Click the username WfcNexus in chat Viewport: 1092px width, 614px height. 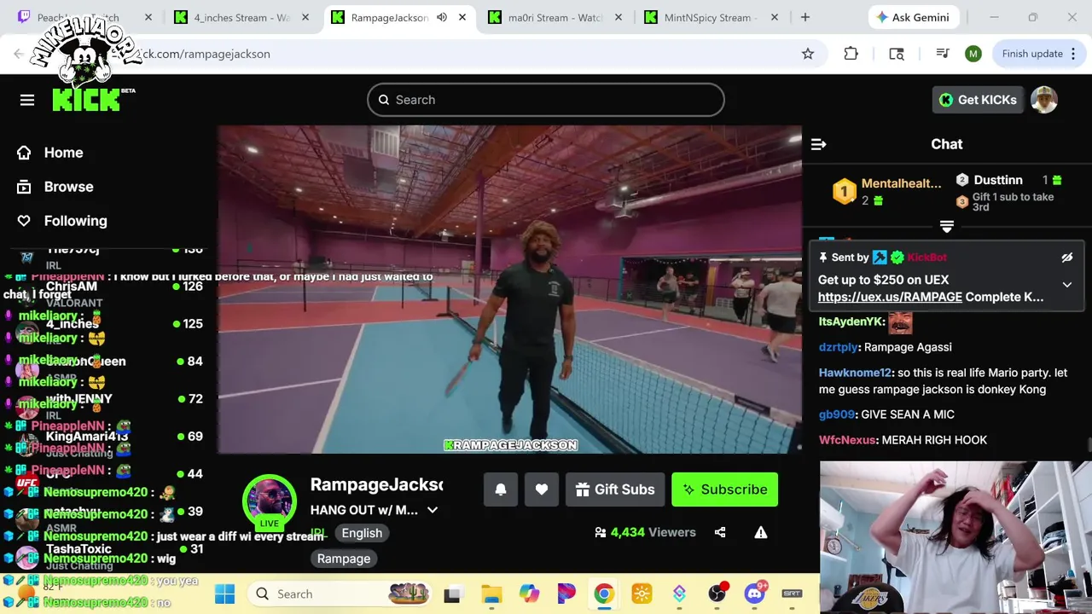[847, 440]
